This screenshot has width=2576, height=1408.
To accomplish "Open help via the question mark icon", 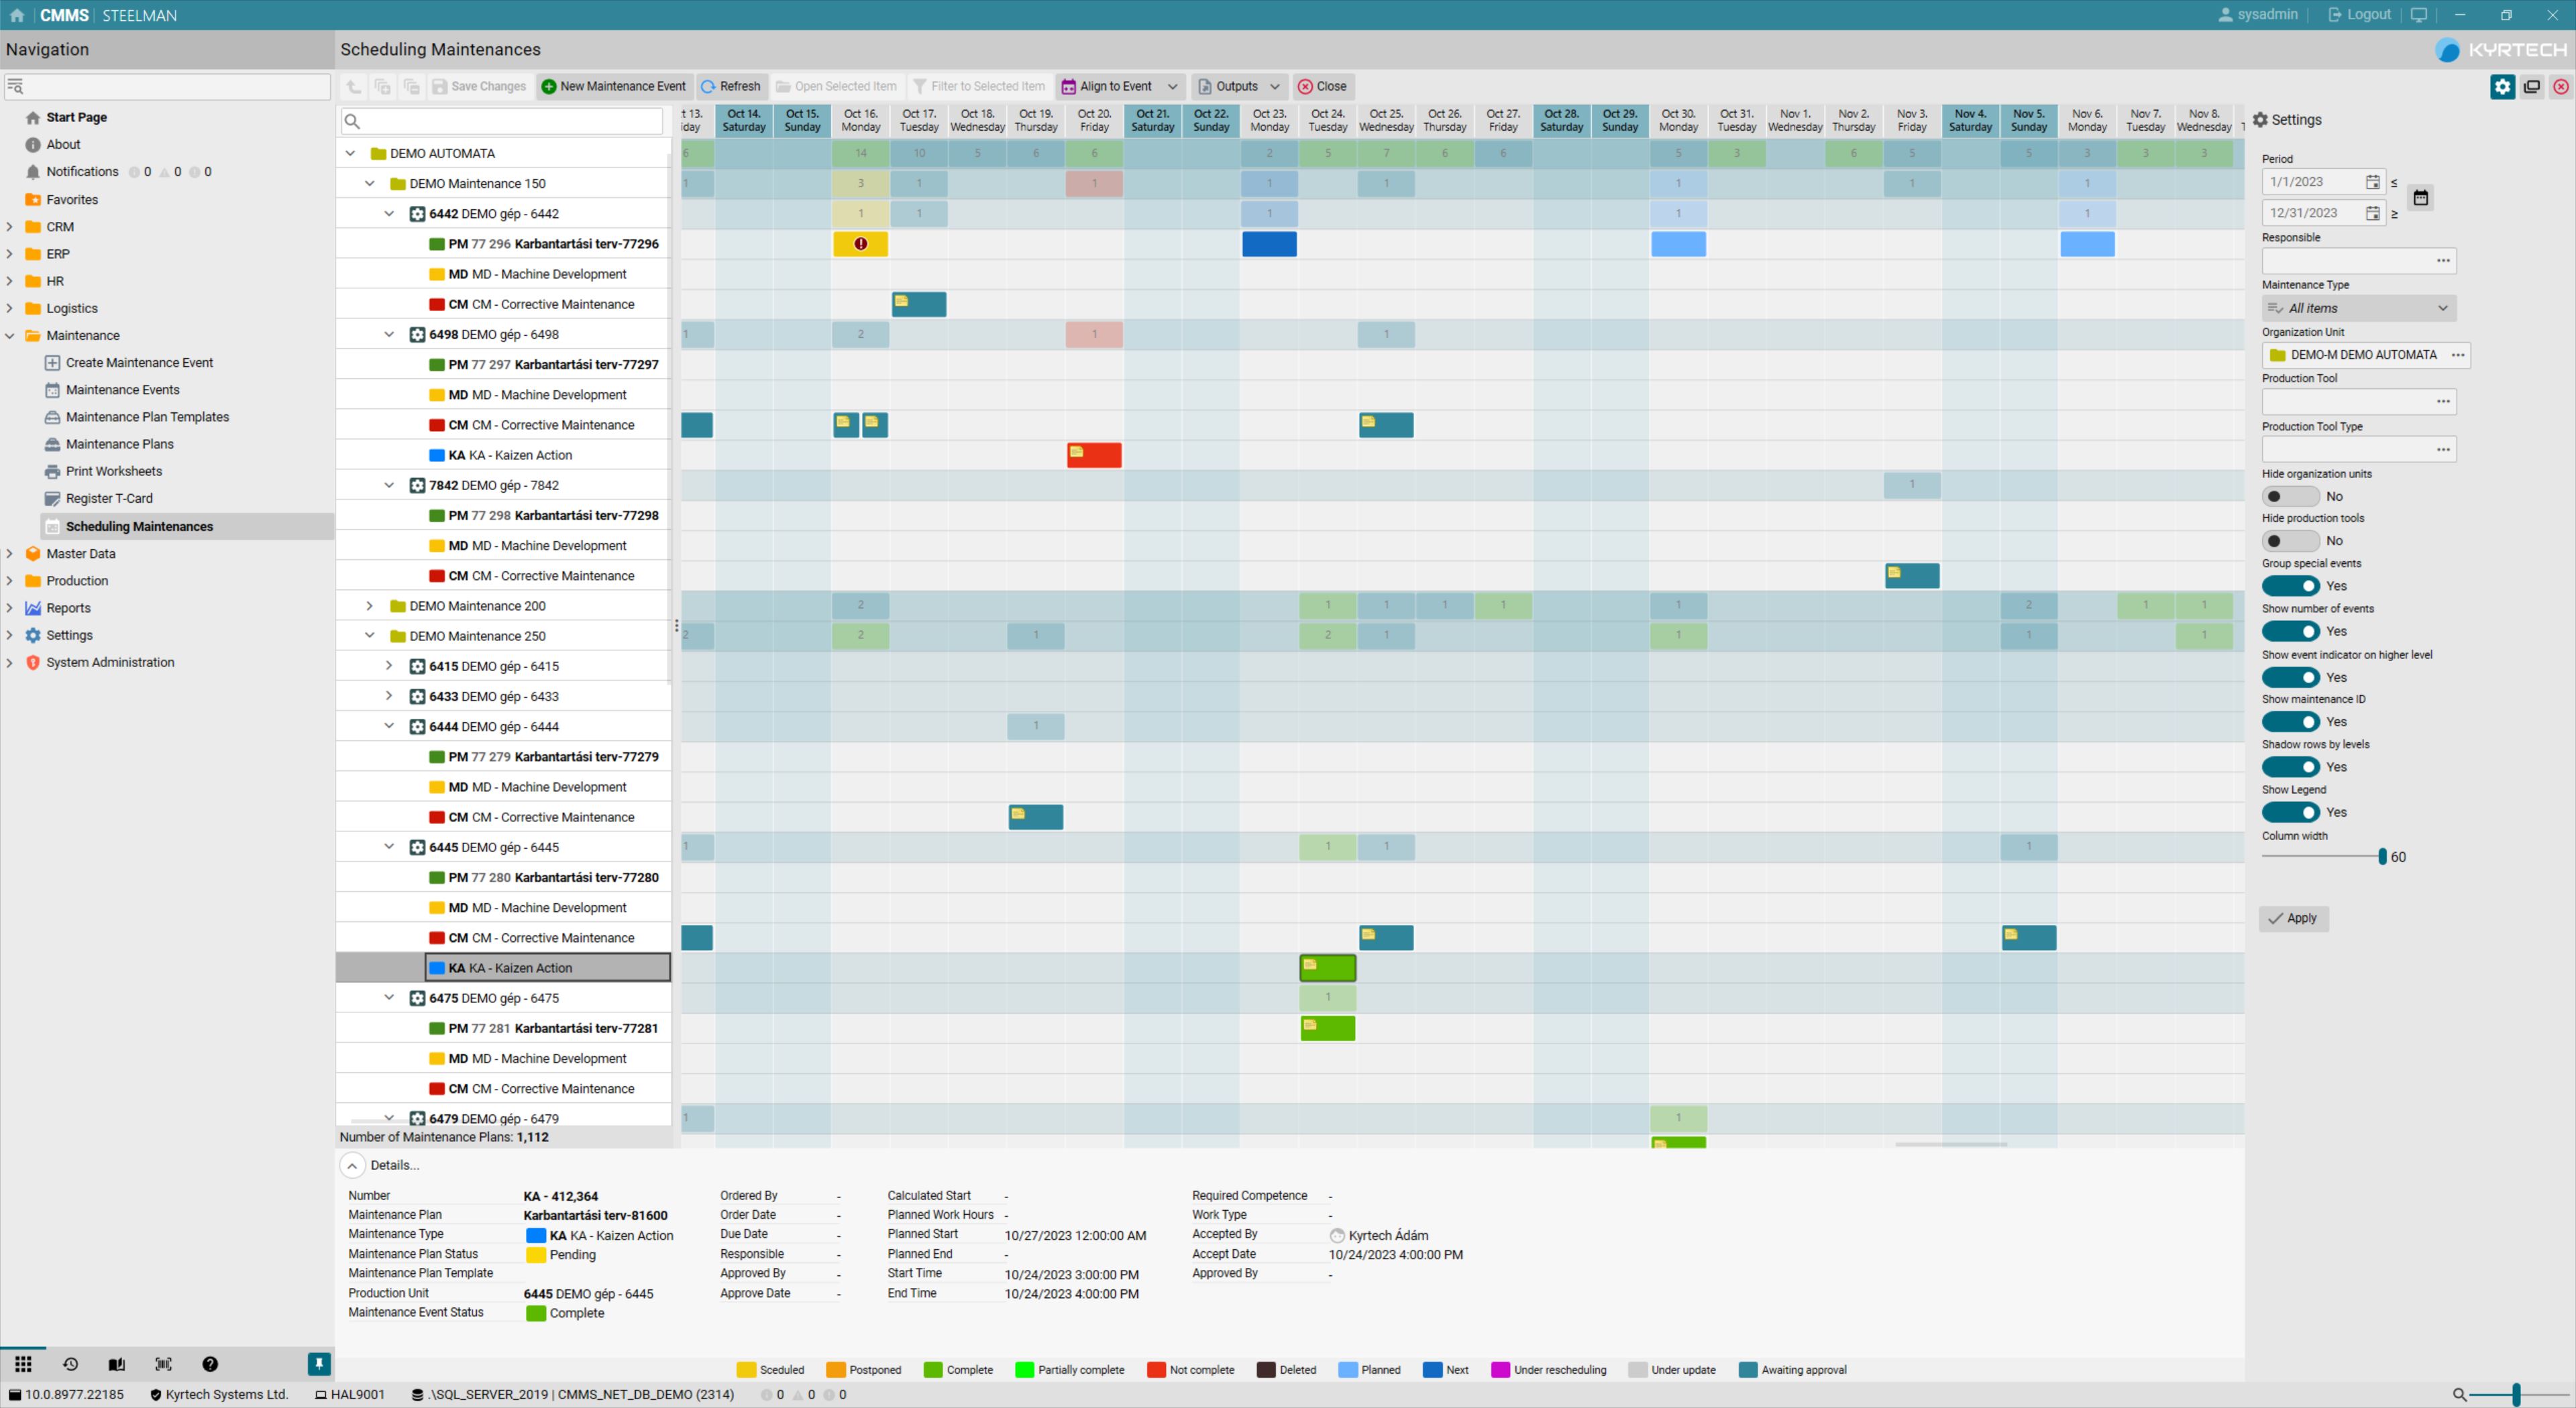I will pyautogui.click(x=210, y=1363).
